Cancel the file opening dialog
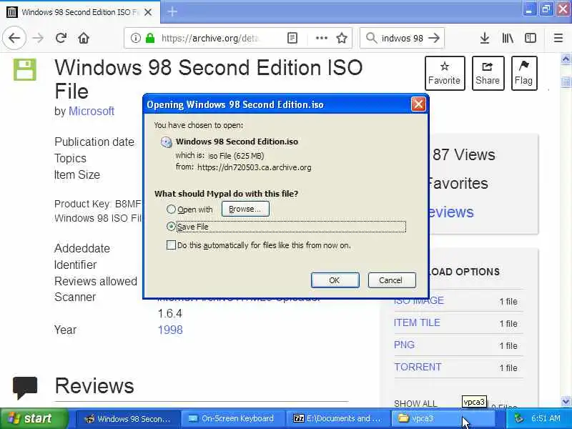This screenshot has width=572, height=429. tap(391, 280)
